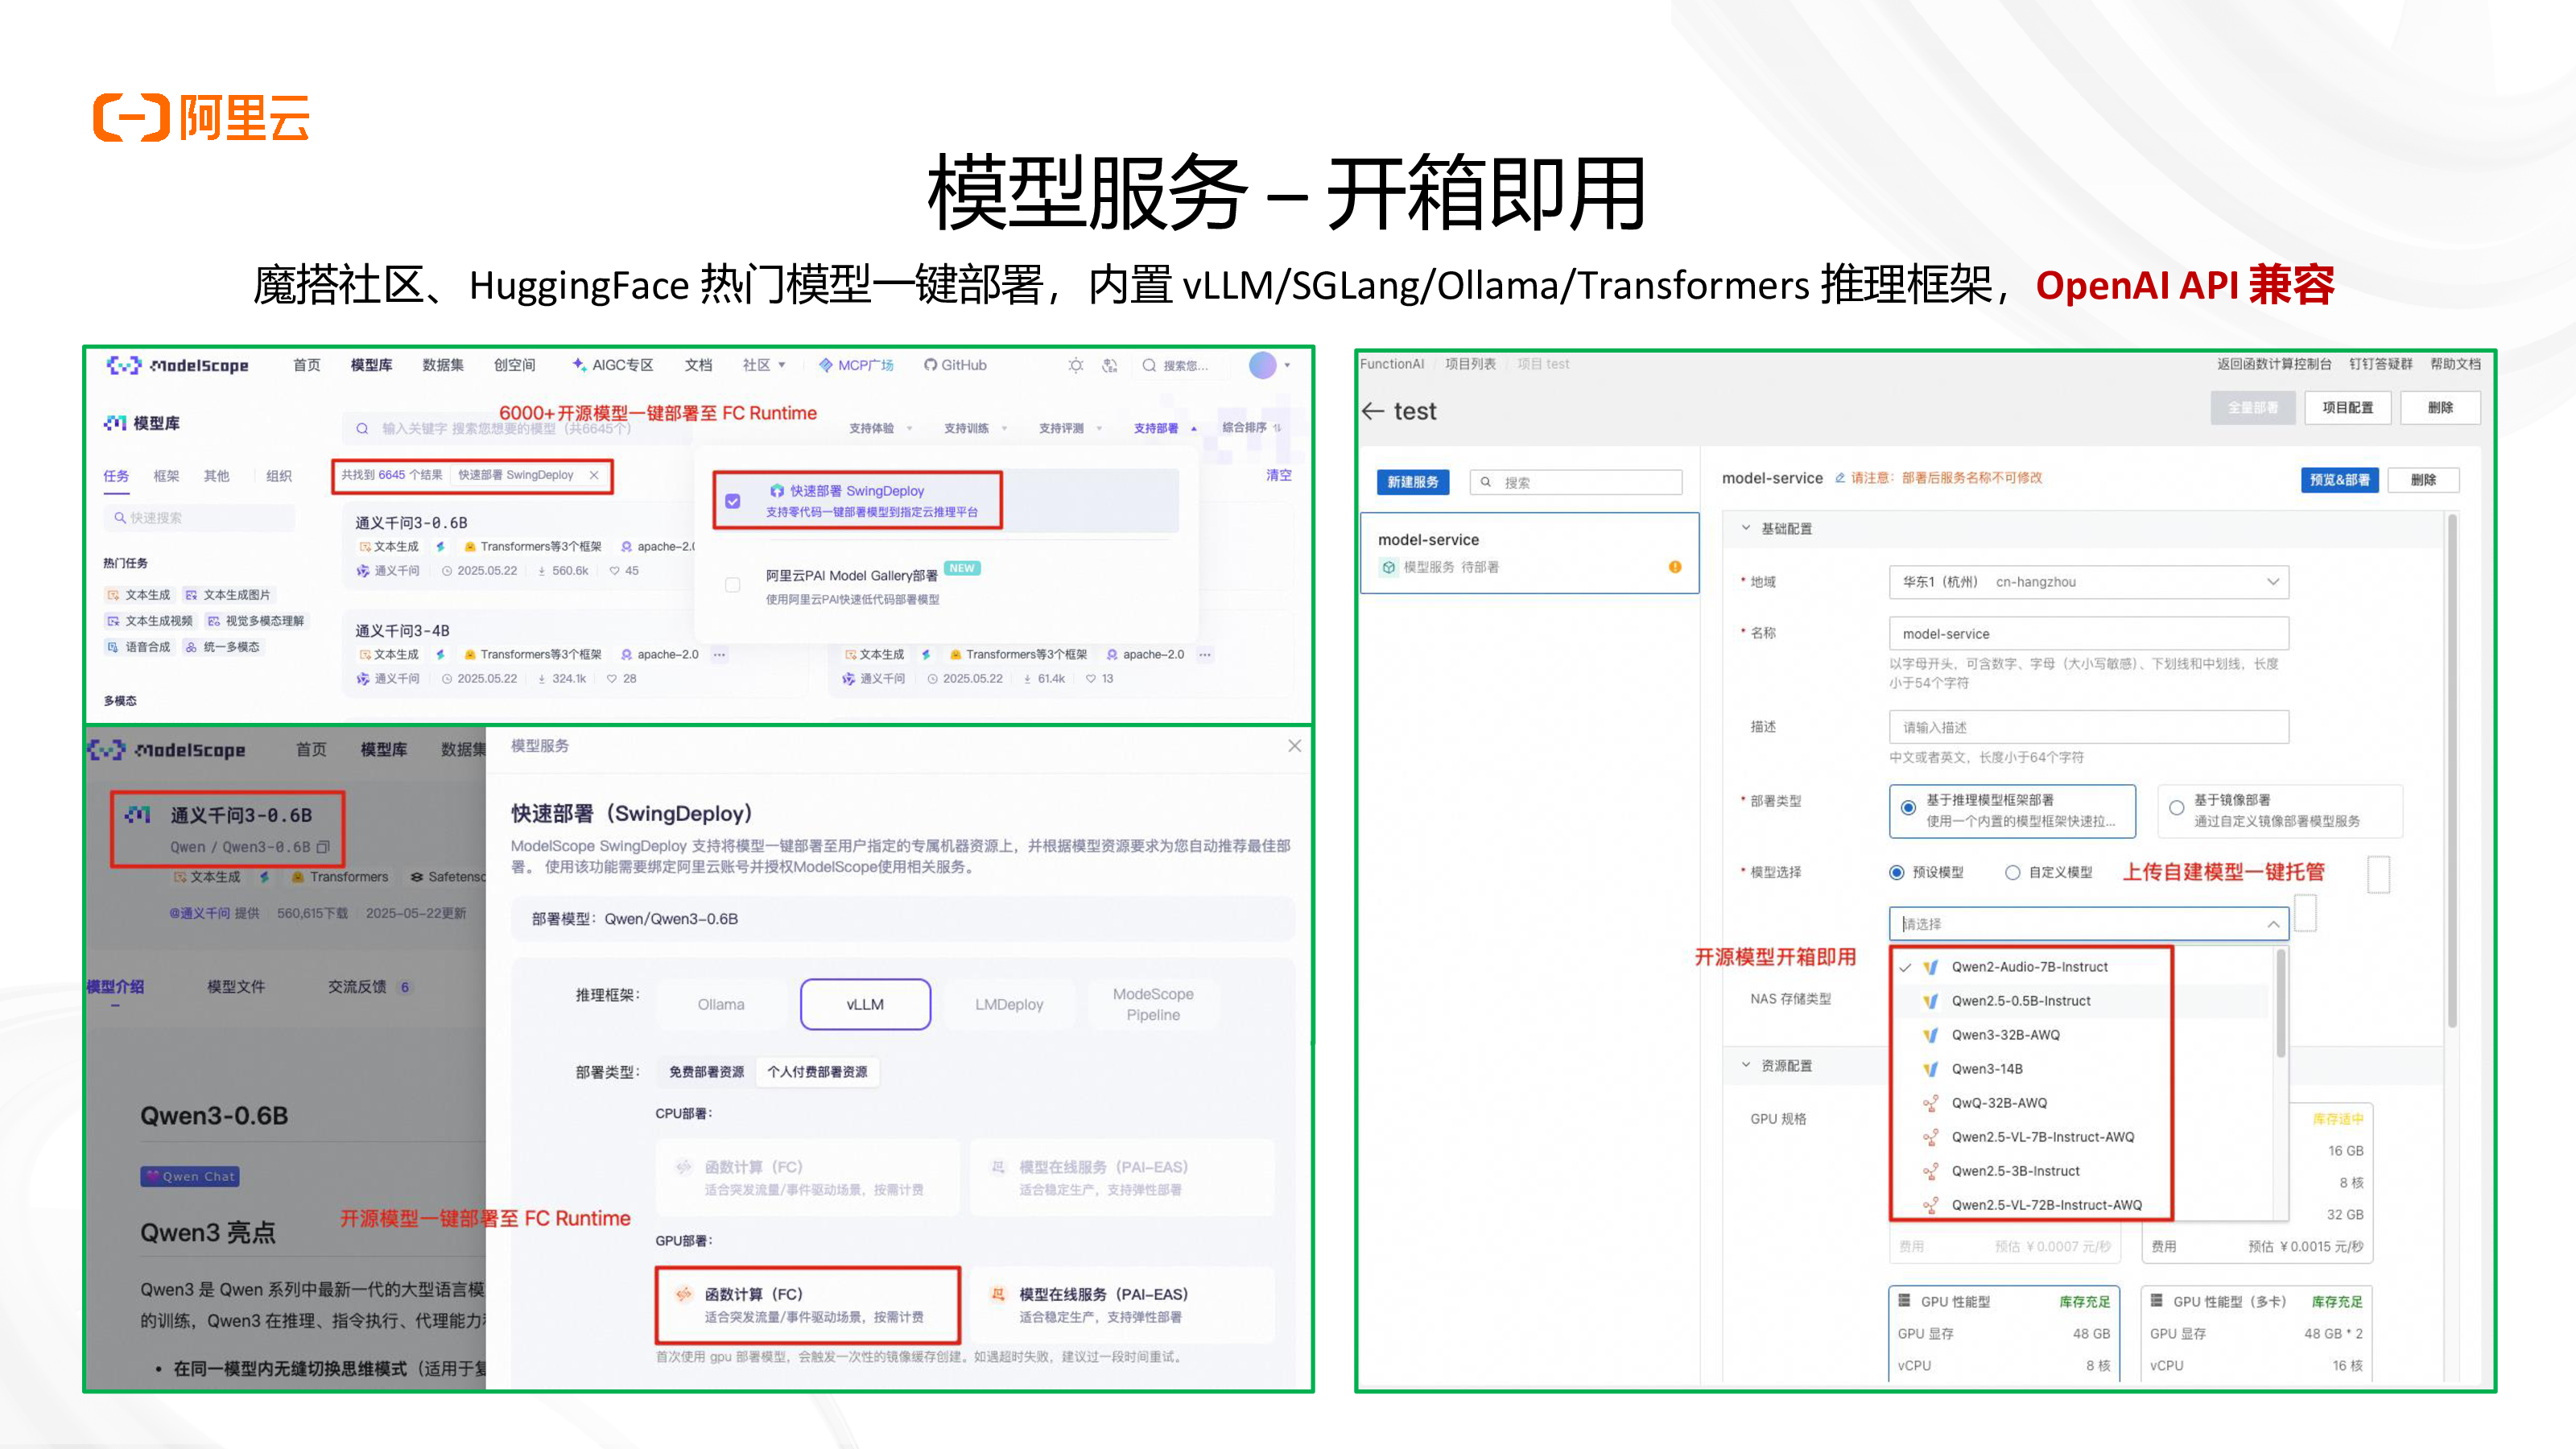This screenshot has height=1449, width=2576.
Task: Click the 项目配置 button
Action: 2347,408
